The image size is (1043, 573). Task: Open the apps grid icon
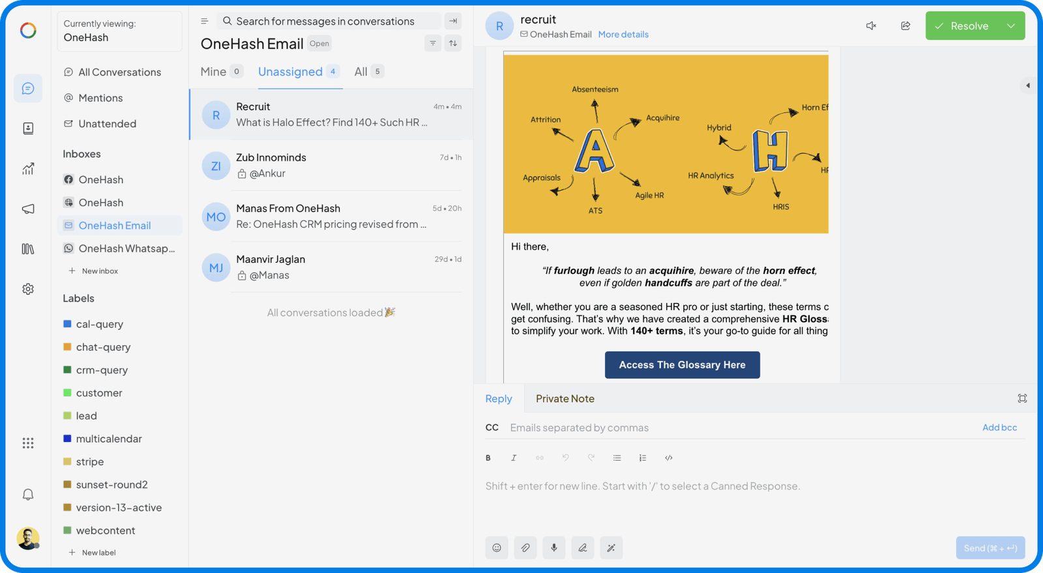(x=28, y=443)
